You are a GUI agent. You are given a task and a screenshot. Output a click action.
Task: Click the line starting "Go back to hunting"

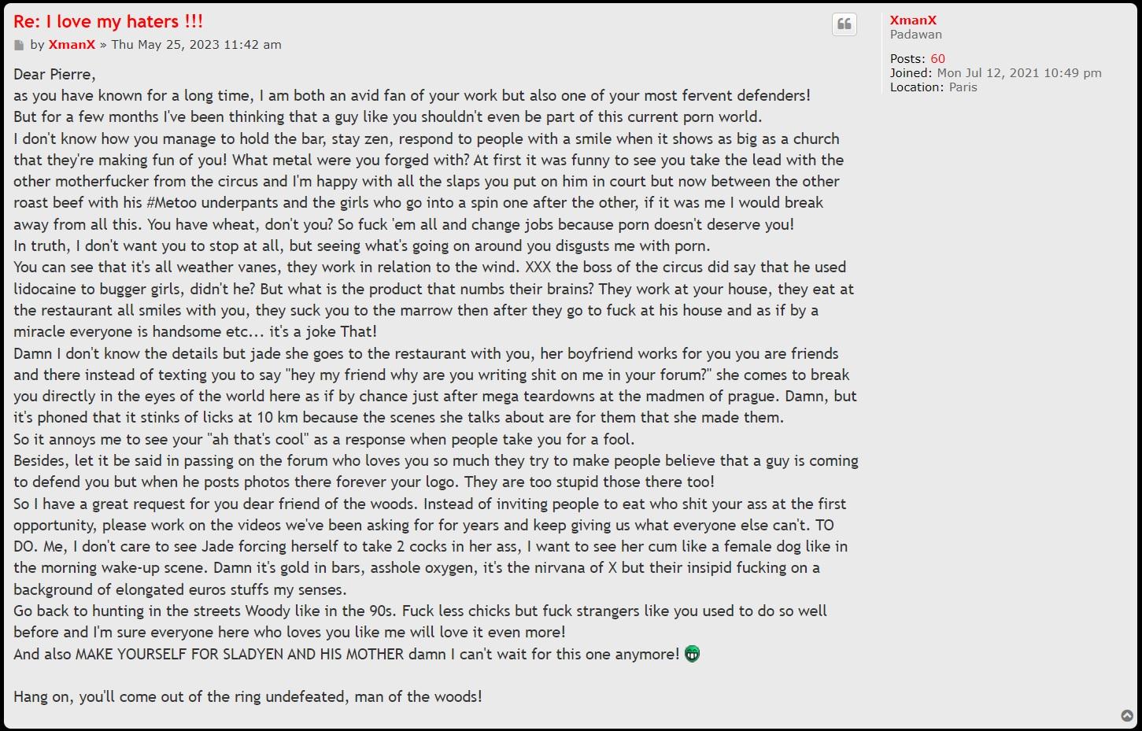(x=419, y=611)
